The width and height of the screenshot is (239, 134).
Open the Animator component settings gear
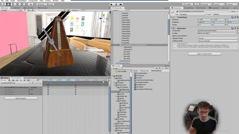[238, 28]
